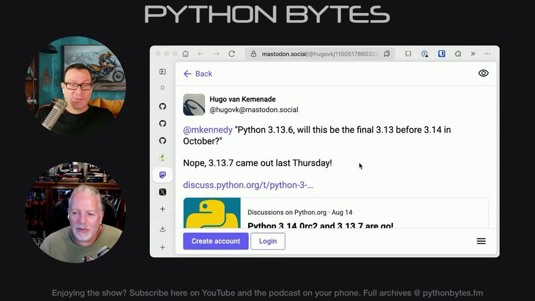Viewport: 535px width, 301px height.
Task: Go back using the browser back arrow
Action: coord(201,54)
